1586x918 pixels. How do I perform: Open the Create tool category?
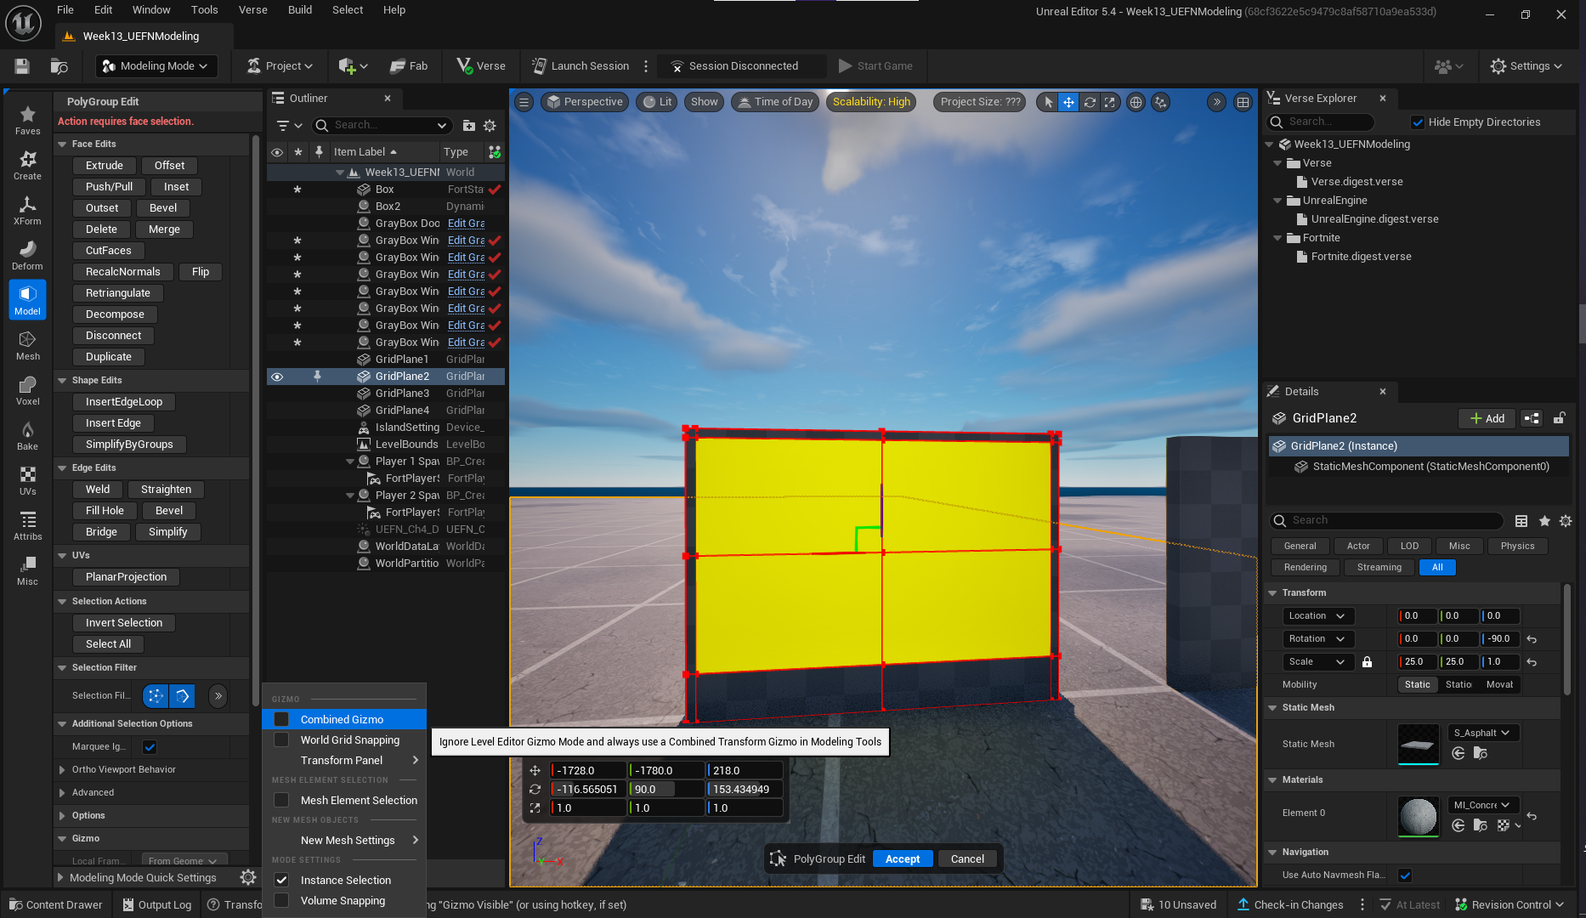(27, 165)
